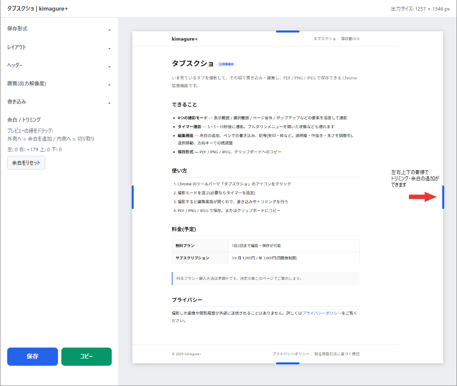Click the 出力サイズ text in header

pyautogui.click(x=420, y=9)
